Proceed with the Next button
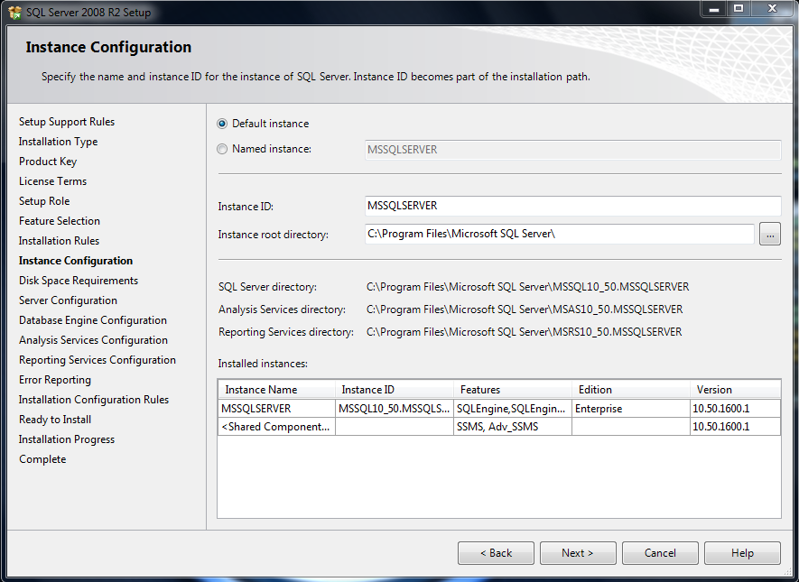This screenshot has width=799, height=582. (x=578, y=553)
